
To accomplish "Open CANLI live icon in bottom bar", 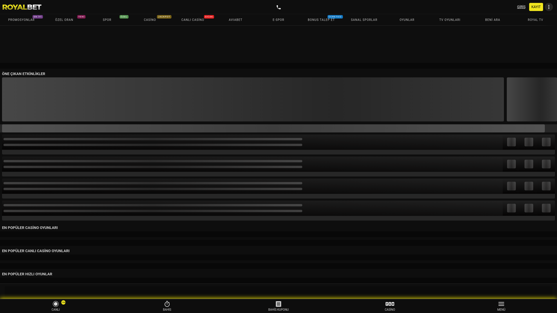I will point(56,304).
